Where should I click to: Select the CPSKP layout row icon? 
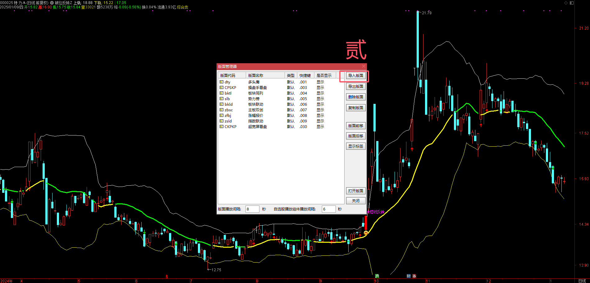coord(222,88)
